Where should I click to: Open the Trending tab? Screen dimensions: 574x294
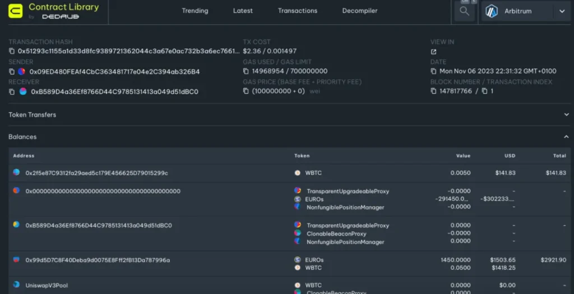pyautogui.click(x=195, y=11)
